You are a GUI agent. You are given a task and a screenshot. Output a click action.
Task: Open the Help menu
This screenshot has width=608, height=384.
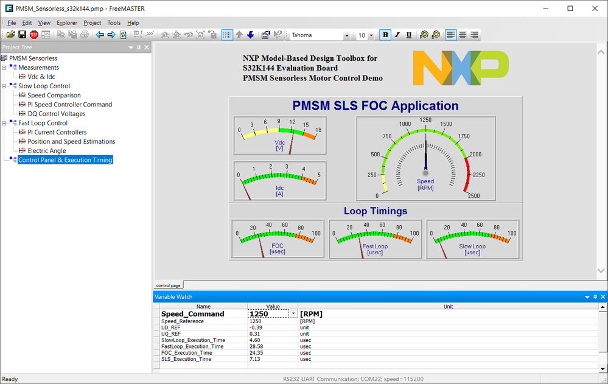click(x=133, y=23)
